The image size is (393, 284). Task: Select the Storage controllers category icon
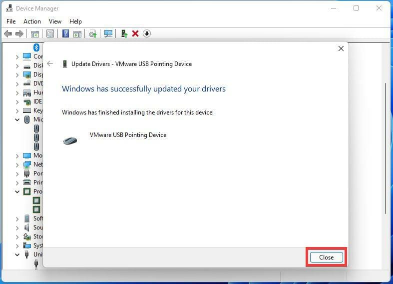[x=27, y=236]
